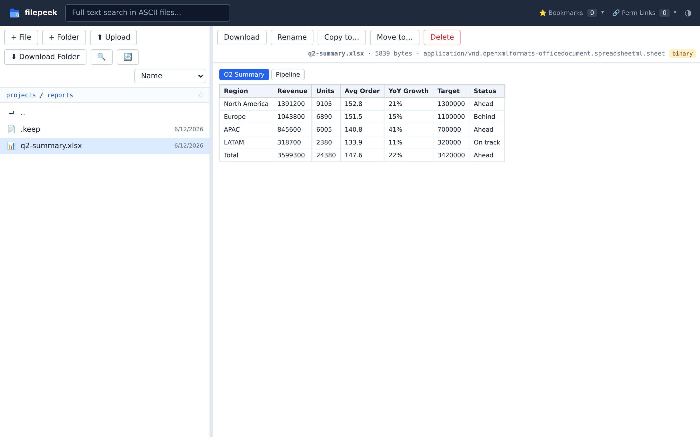Click the Region column header

pos(246,91)
